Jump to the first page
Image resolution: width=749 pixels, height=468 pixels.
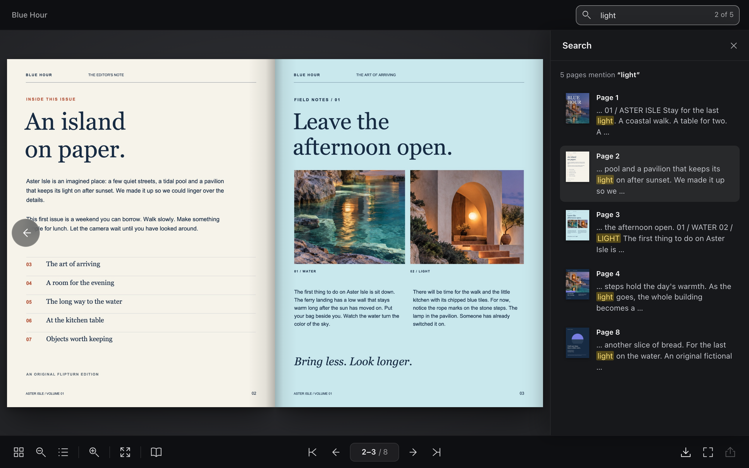pos(312,452)
